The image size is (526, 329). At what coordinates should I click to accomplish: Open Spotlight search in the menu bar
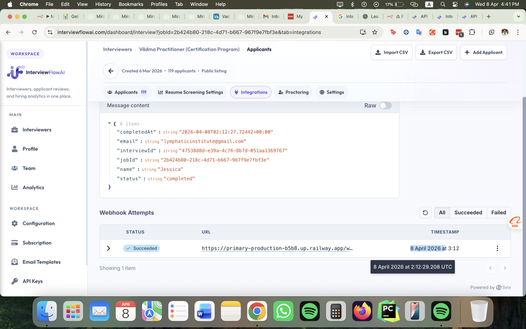point(443,4)
